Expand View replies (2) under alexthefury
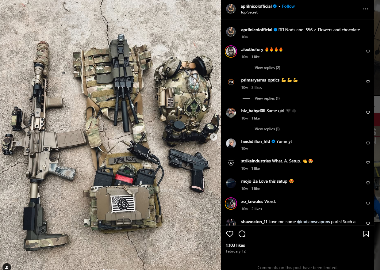The width and height of the screenshot is (380, 270). tap(267, 68)
